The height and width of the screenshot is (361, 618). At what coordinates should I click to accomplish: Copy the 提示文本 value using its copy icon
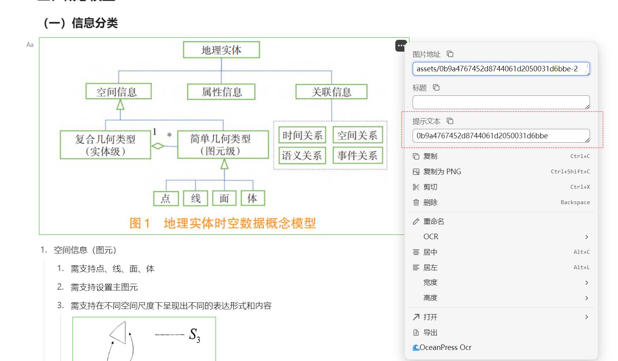pyautogui.click(x=450, y=121)
